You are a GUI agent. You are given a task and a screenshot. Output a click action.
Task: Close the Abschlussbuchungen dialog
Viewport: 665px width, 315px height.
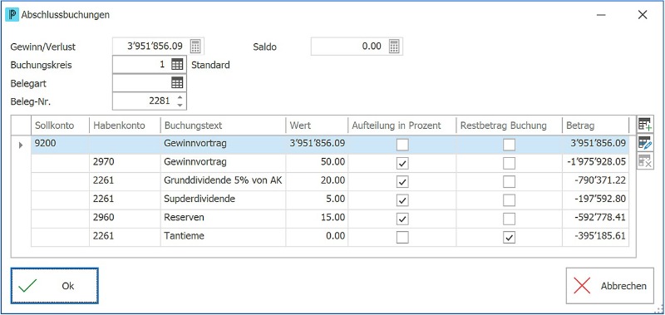click(x=643, y=15)
